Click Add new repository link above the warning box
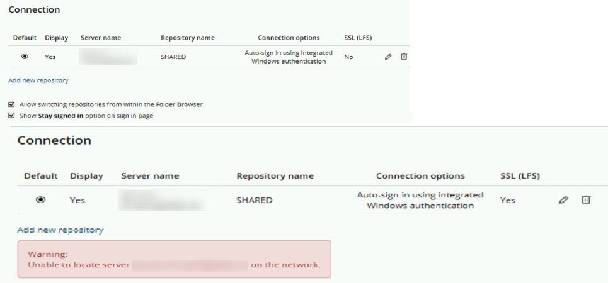Screen dimensions: 608x283 pyautogui.click(x=60, y=230)
